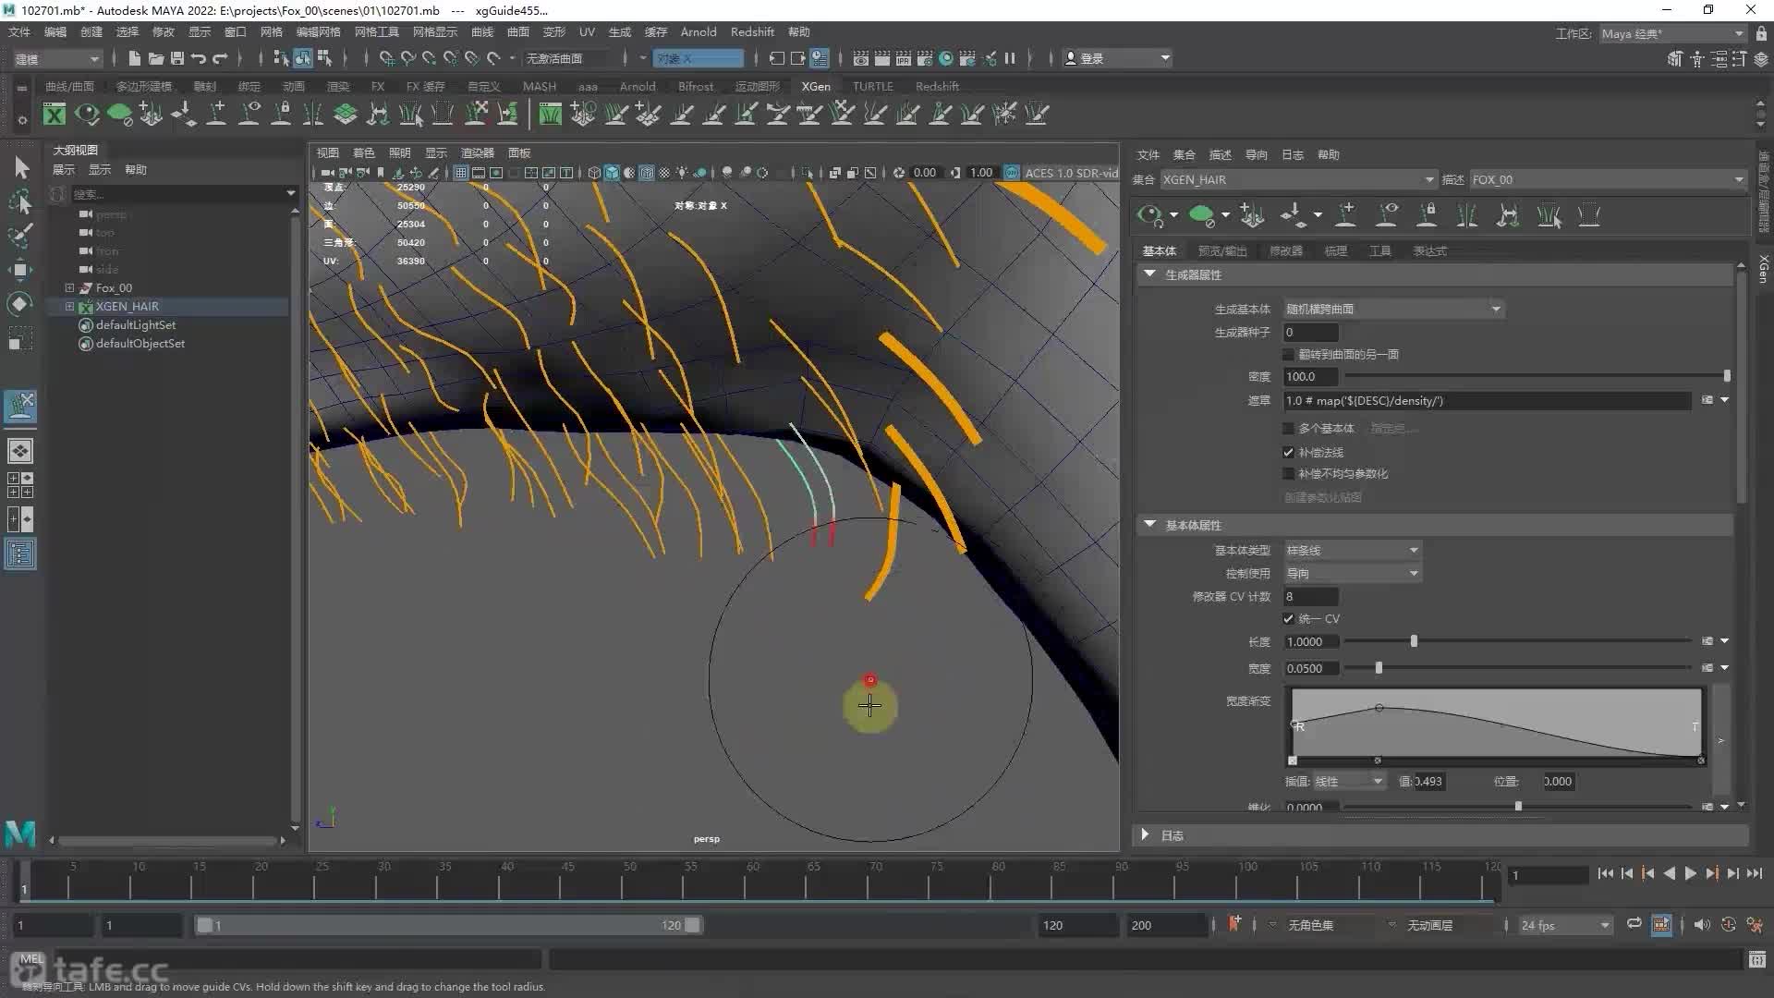Screen dimensions: 1774x998
Task: Toggle the sound speaker icon
Action: tap(1702, 925)
